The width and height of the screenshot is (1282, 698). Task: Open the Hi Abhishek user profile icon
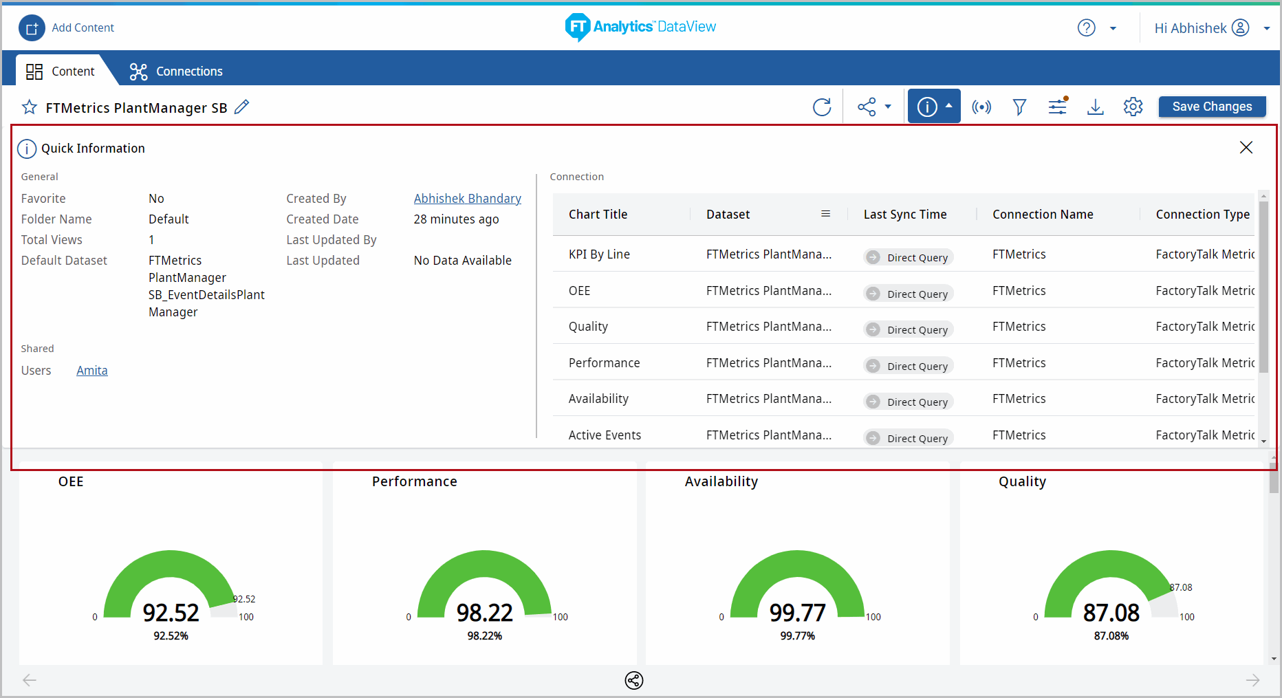coord(1240,28)
